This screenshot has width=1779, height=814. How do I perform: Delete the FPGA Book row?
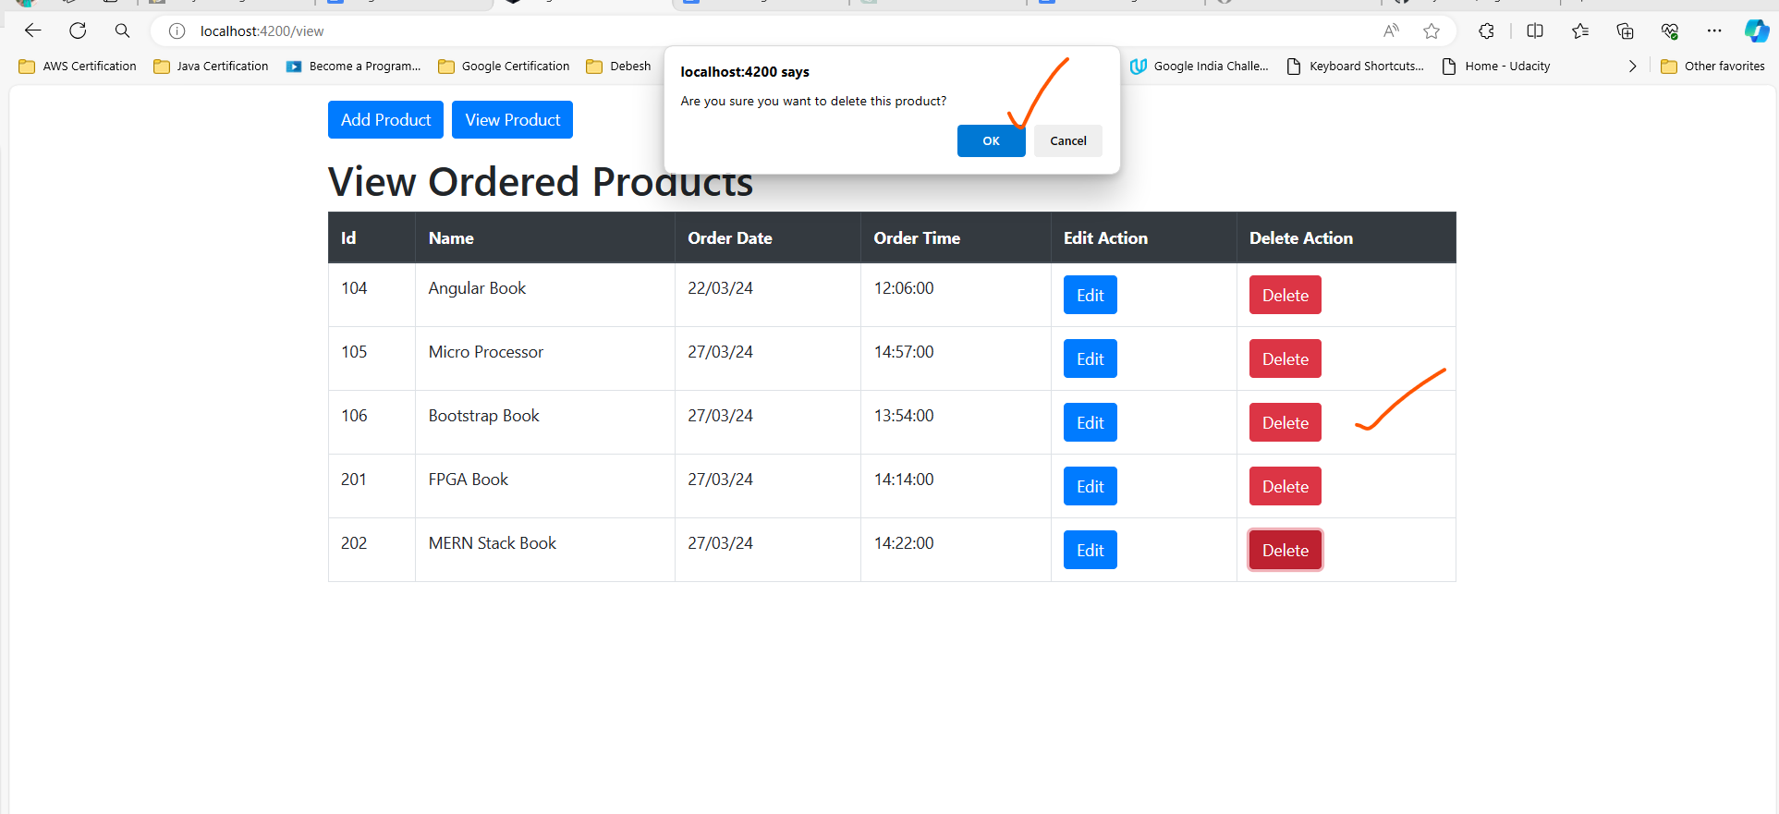(x=1285, y=486)
